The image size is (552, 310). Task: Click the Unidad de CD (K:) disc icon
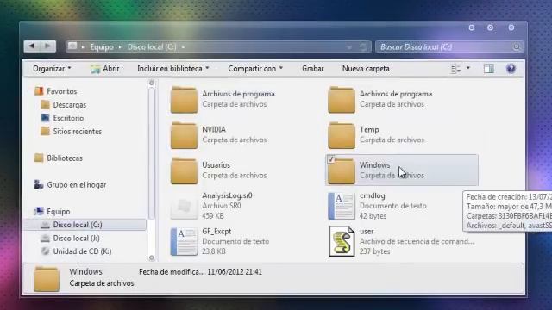click(45, 251)
